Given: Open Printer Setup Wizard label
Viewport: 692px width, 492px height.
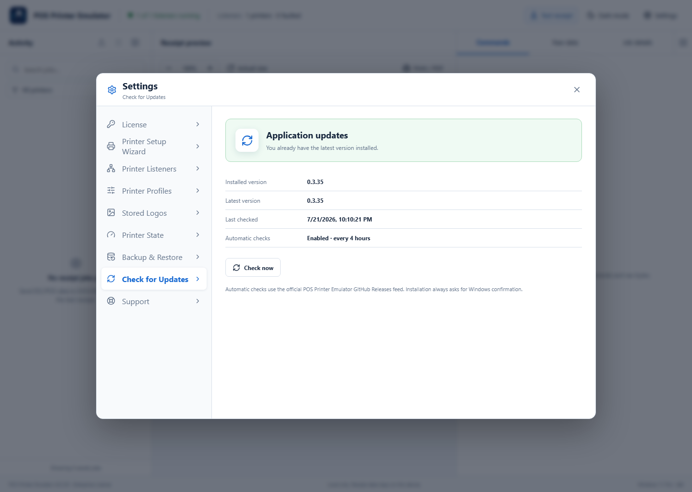Looking at the screenshot, I should tap(144, 147).
